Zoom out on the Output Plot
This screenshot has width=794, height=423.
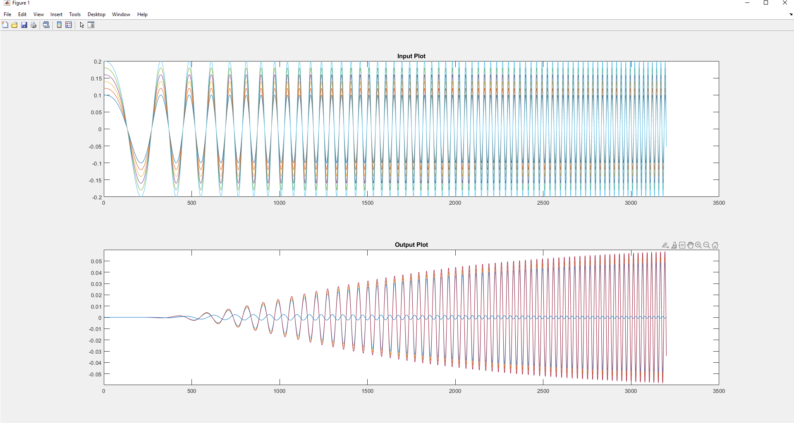pyautogui.click(x=706, y=245)
